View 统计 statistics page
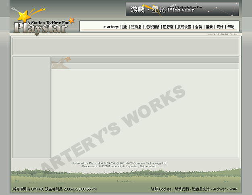Image resolution: width=252 pixels, height=195 pixels. (x=220, y=27)
